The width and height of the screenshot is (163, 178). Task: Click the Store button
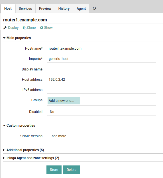click(x=54, y=170)
